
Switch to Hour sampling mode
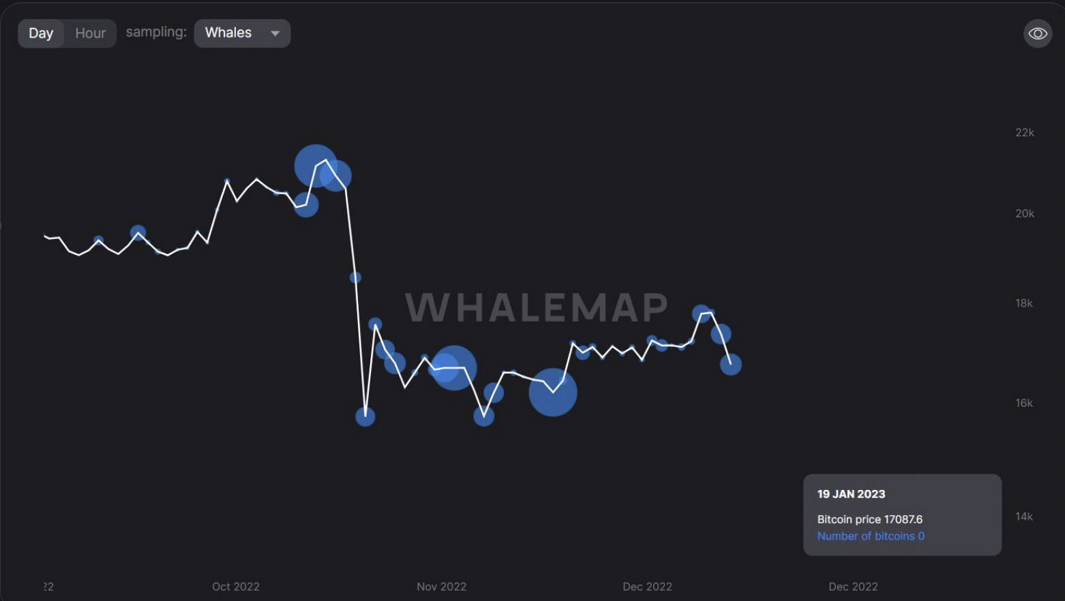click(x=89, y=33)
